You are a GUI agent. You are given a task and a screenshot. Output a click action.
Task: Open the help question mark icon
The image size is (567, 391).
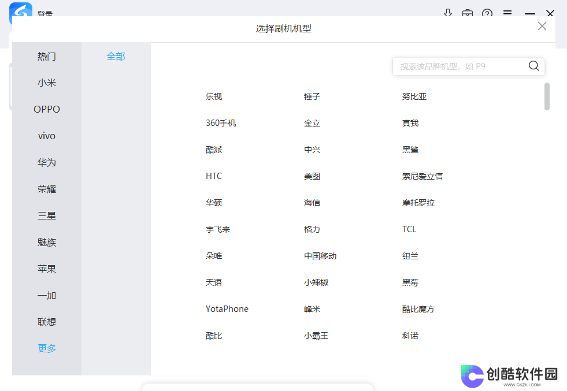[487, 13]
